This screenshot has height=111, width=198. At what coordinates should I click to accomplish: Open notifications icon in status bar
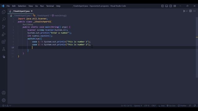[195, 105]
